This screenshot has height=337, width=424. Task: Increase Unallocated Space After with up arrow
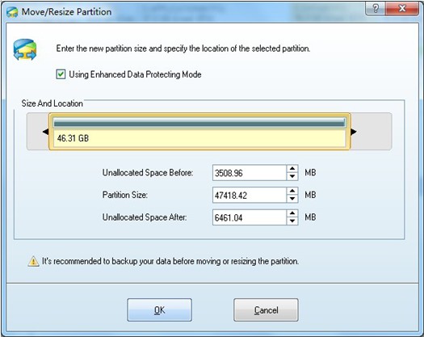click(292, 213)
